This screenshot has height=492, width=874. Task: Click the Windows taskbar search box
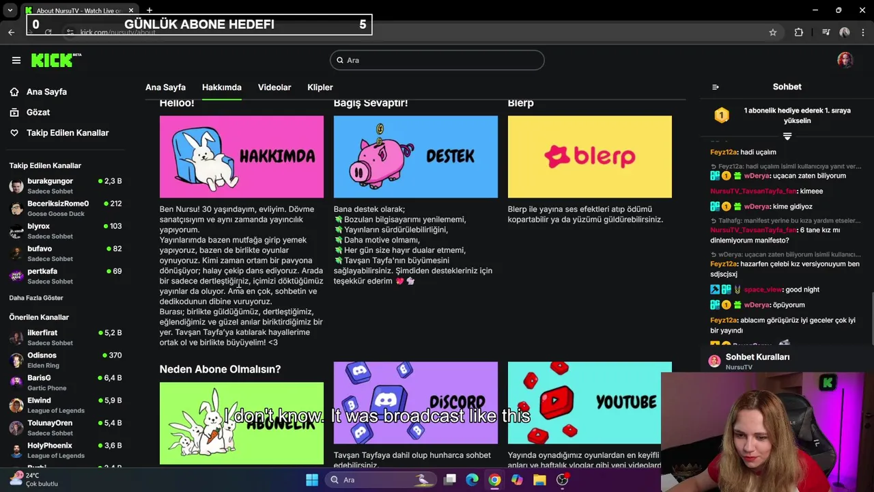tap(380, 480)
